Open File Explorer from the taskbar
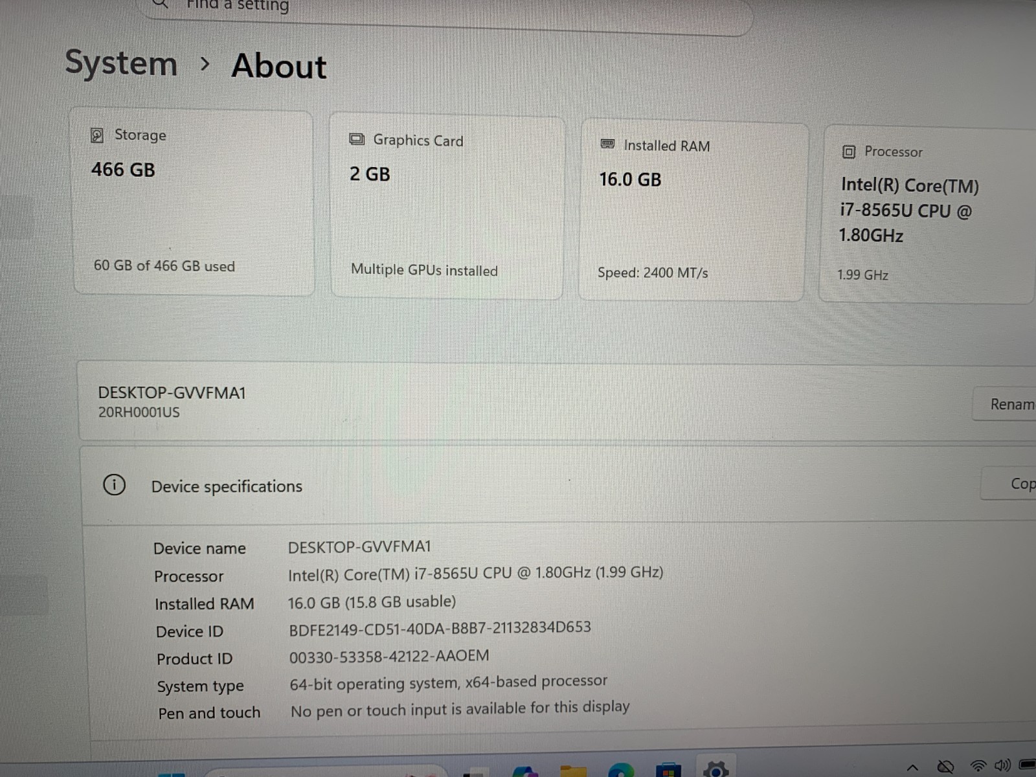Image resolution: width=1036 pixels, height=777 pixels. coord(573,771)
